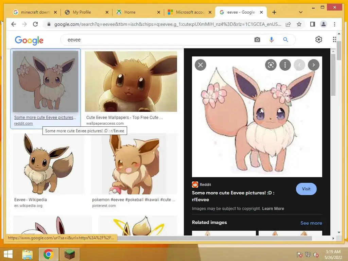The image size is (348, 261).
Task: Open the Eevee - Wikipedia result title
Action: (x=30, y=199)
